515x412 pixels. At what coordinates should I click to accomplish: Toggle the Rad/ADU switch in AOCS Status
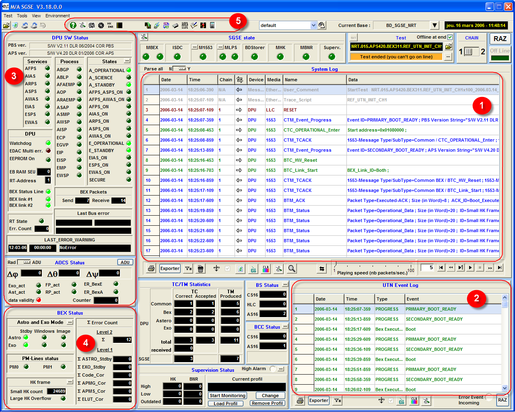coord(24,262)
